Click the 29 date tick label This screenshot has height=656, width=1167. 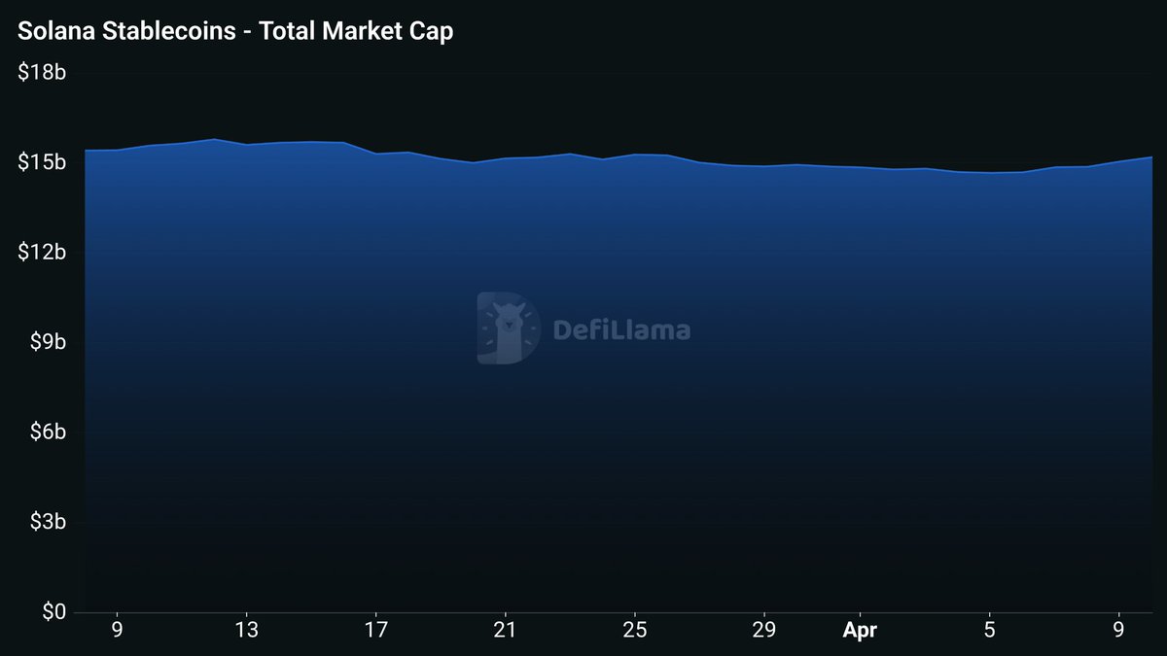click(763, 630)
